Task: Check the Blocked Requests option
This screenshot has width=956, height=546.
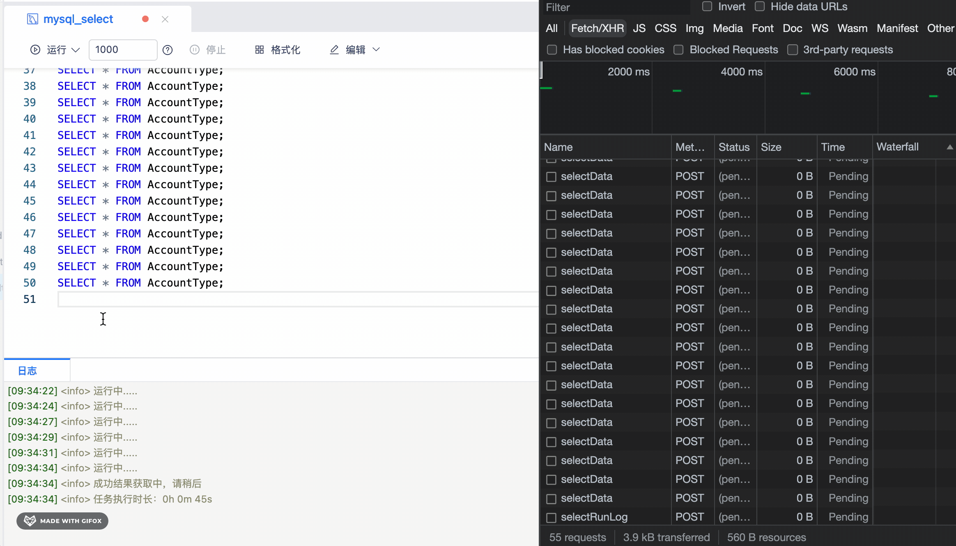Action: click(678, 50)
